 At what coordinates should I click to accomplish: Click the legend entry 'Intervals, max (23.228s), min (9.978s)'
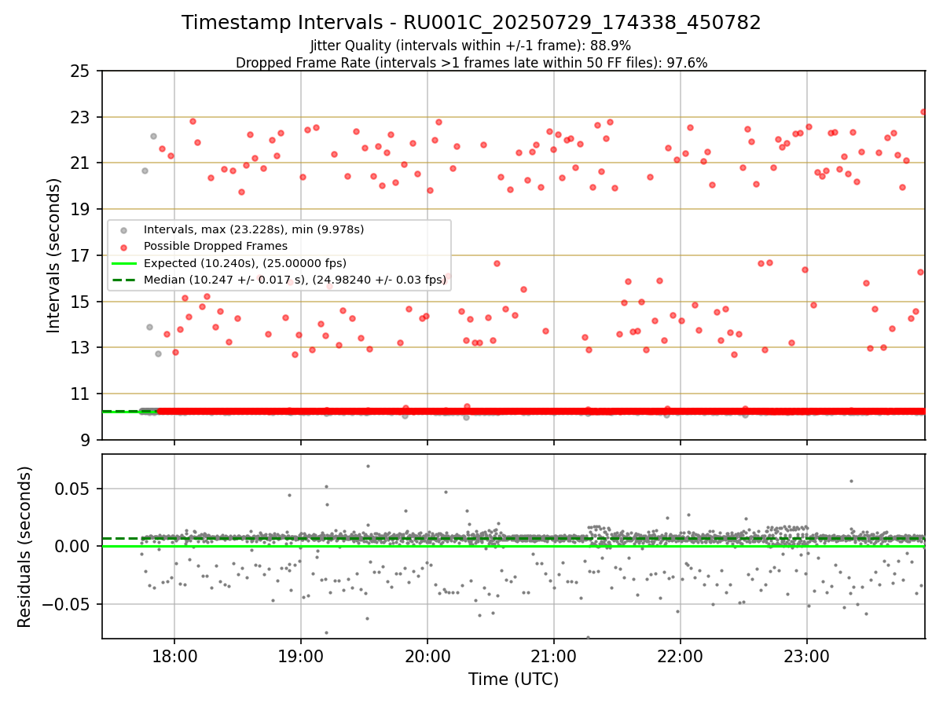(x=254, y=229)
